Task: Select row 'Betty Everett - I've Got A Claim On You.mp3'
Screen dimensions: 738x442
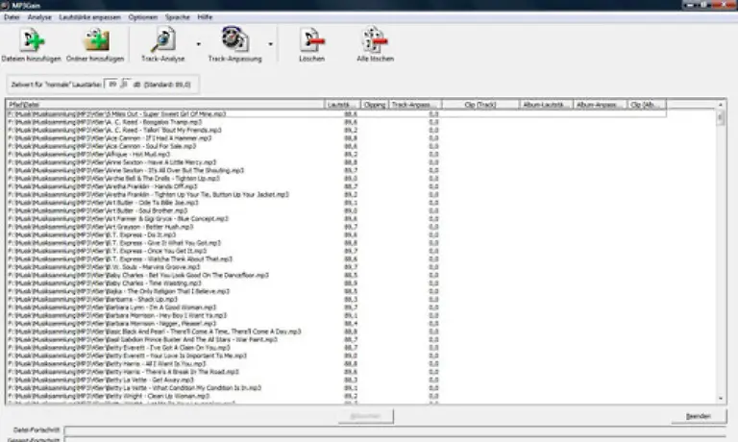Action: (x=336, y=348)
